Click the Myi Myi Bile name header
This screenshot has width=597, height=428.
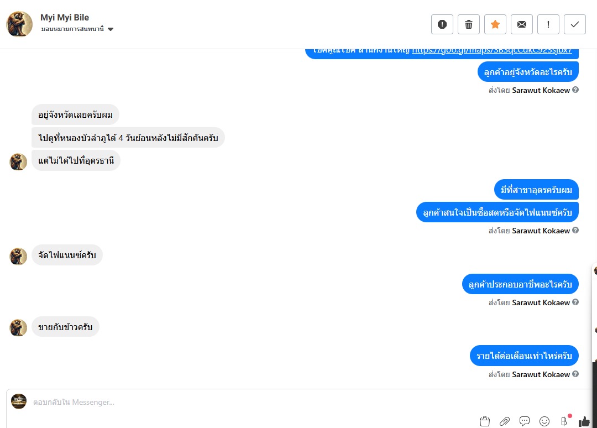(x=65, y=18)
